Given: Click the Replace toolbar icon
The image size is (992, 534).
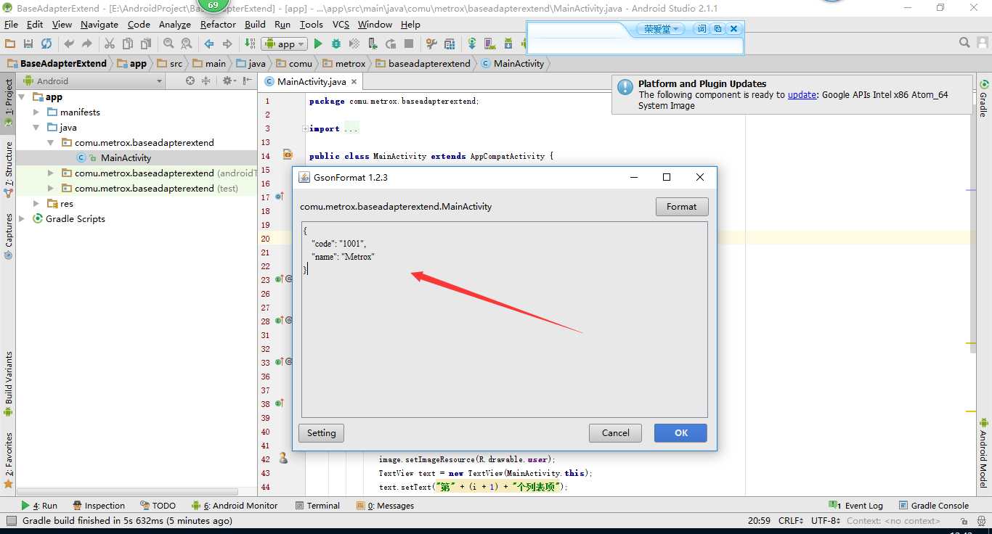Looking at the screenshot, I should [187, 44].
